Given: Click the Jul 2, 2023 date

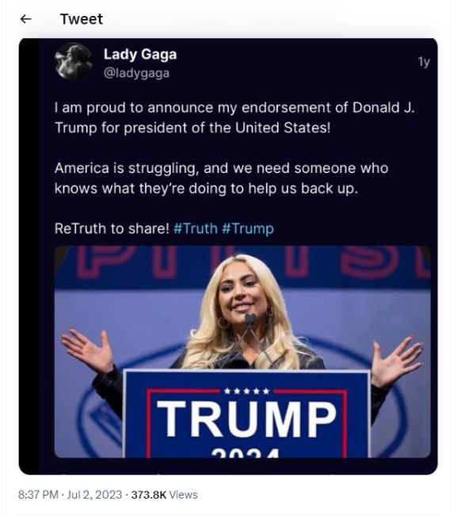Looking at the screenshot, I should point(94,495).
